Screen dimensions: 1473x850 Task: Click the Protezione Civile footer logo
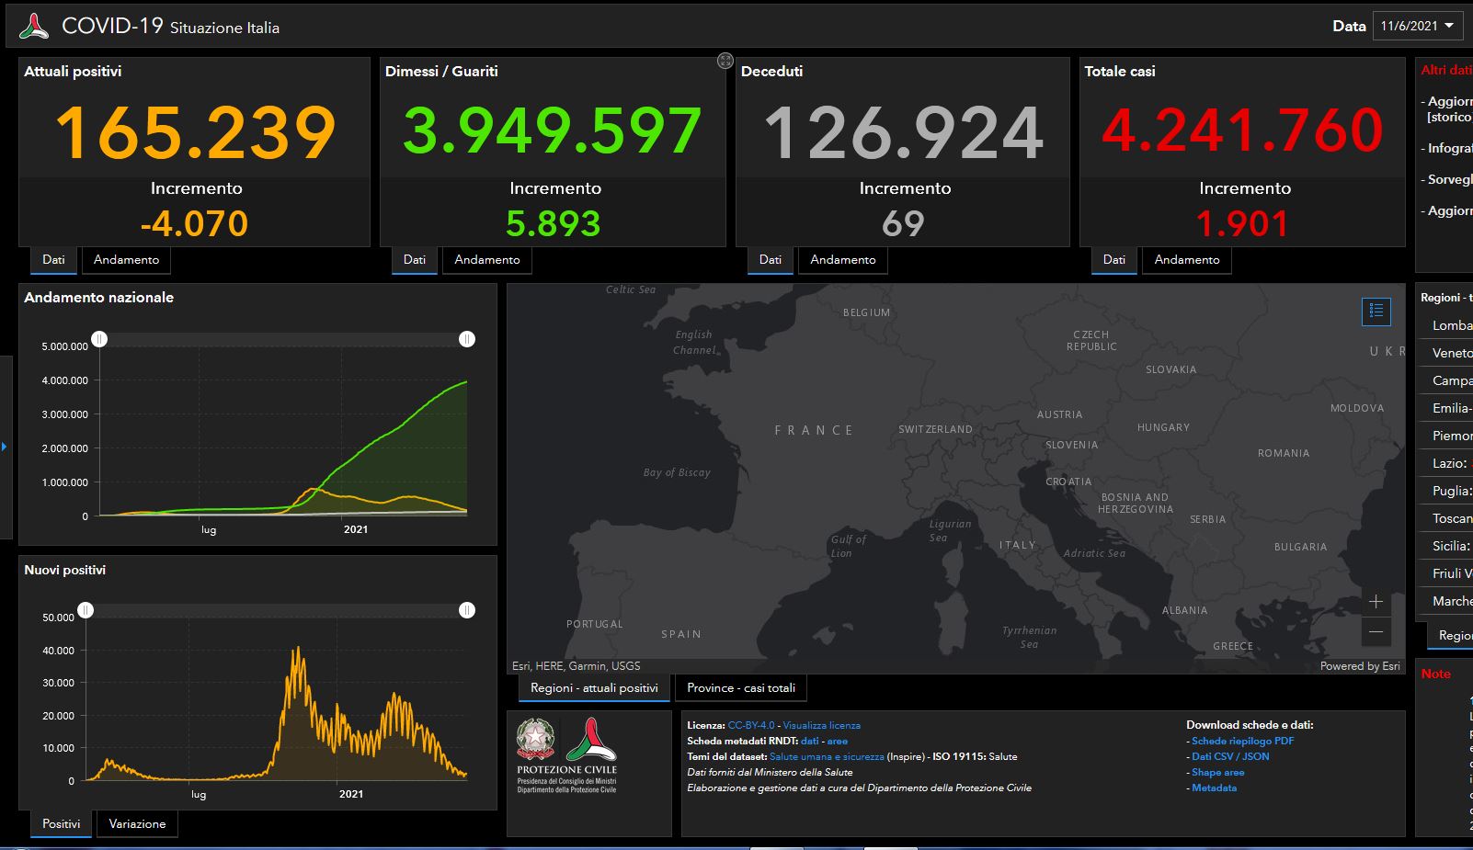[590, 741]
